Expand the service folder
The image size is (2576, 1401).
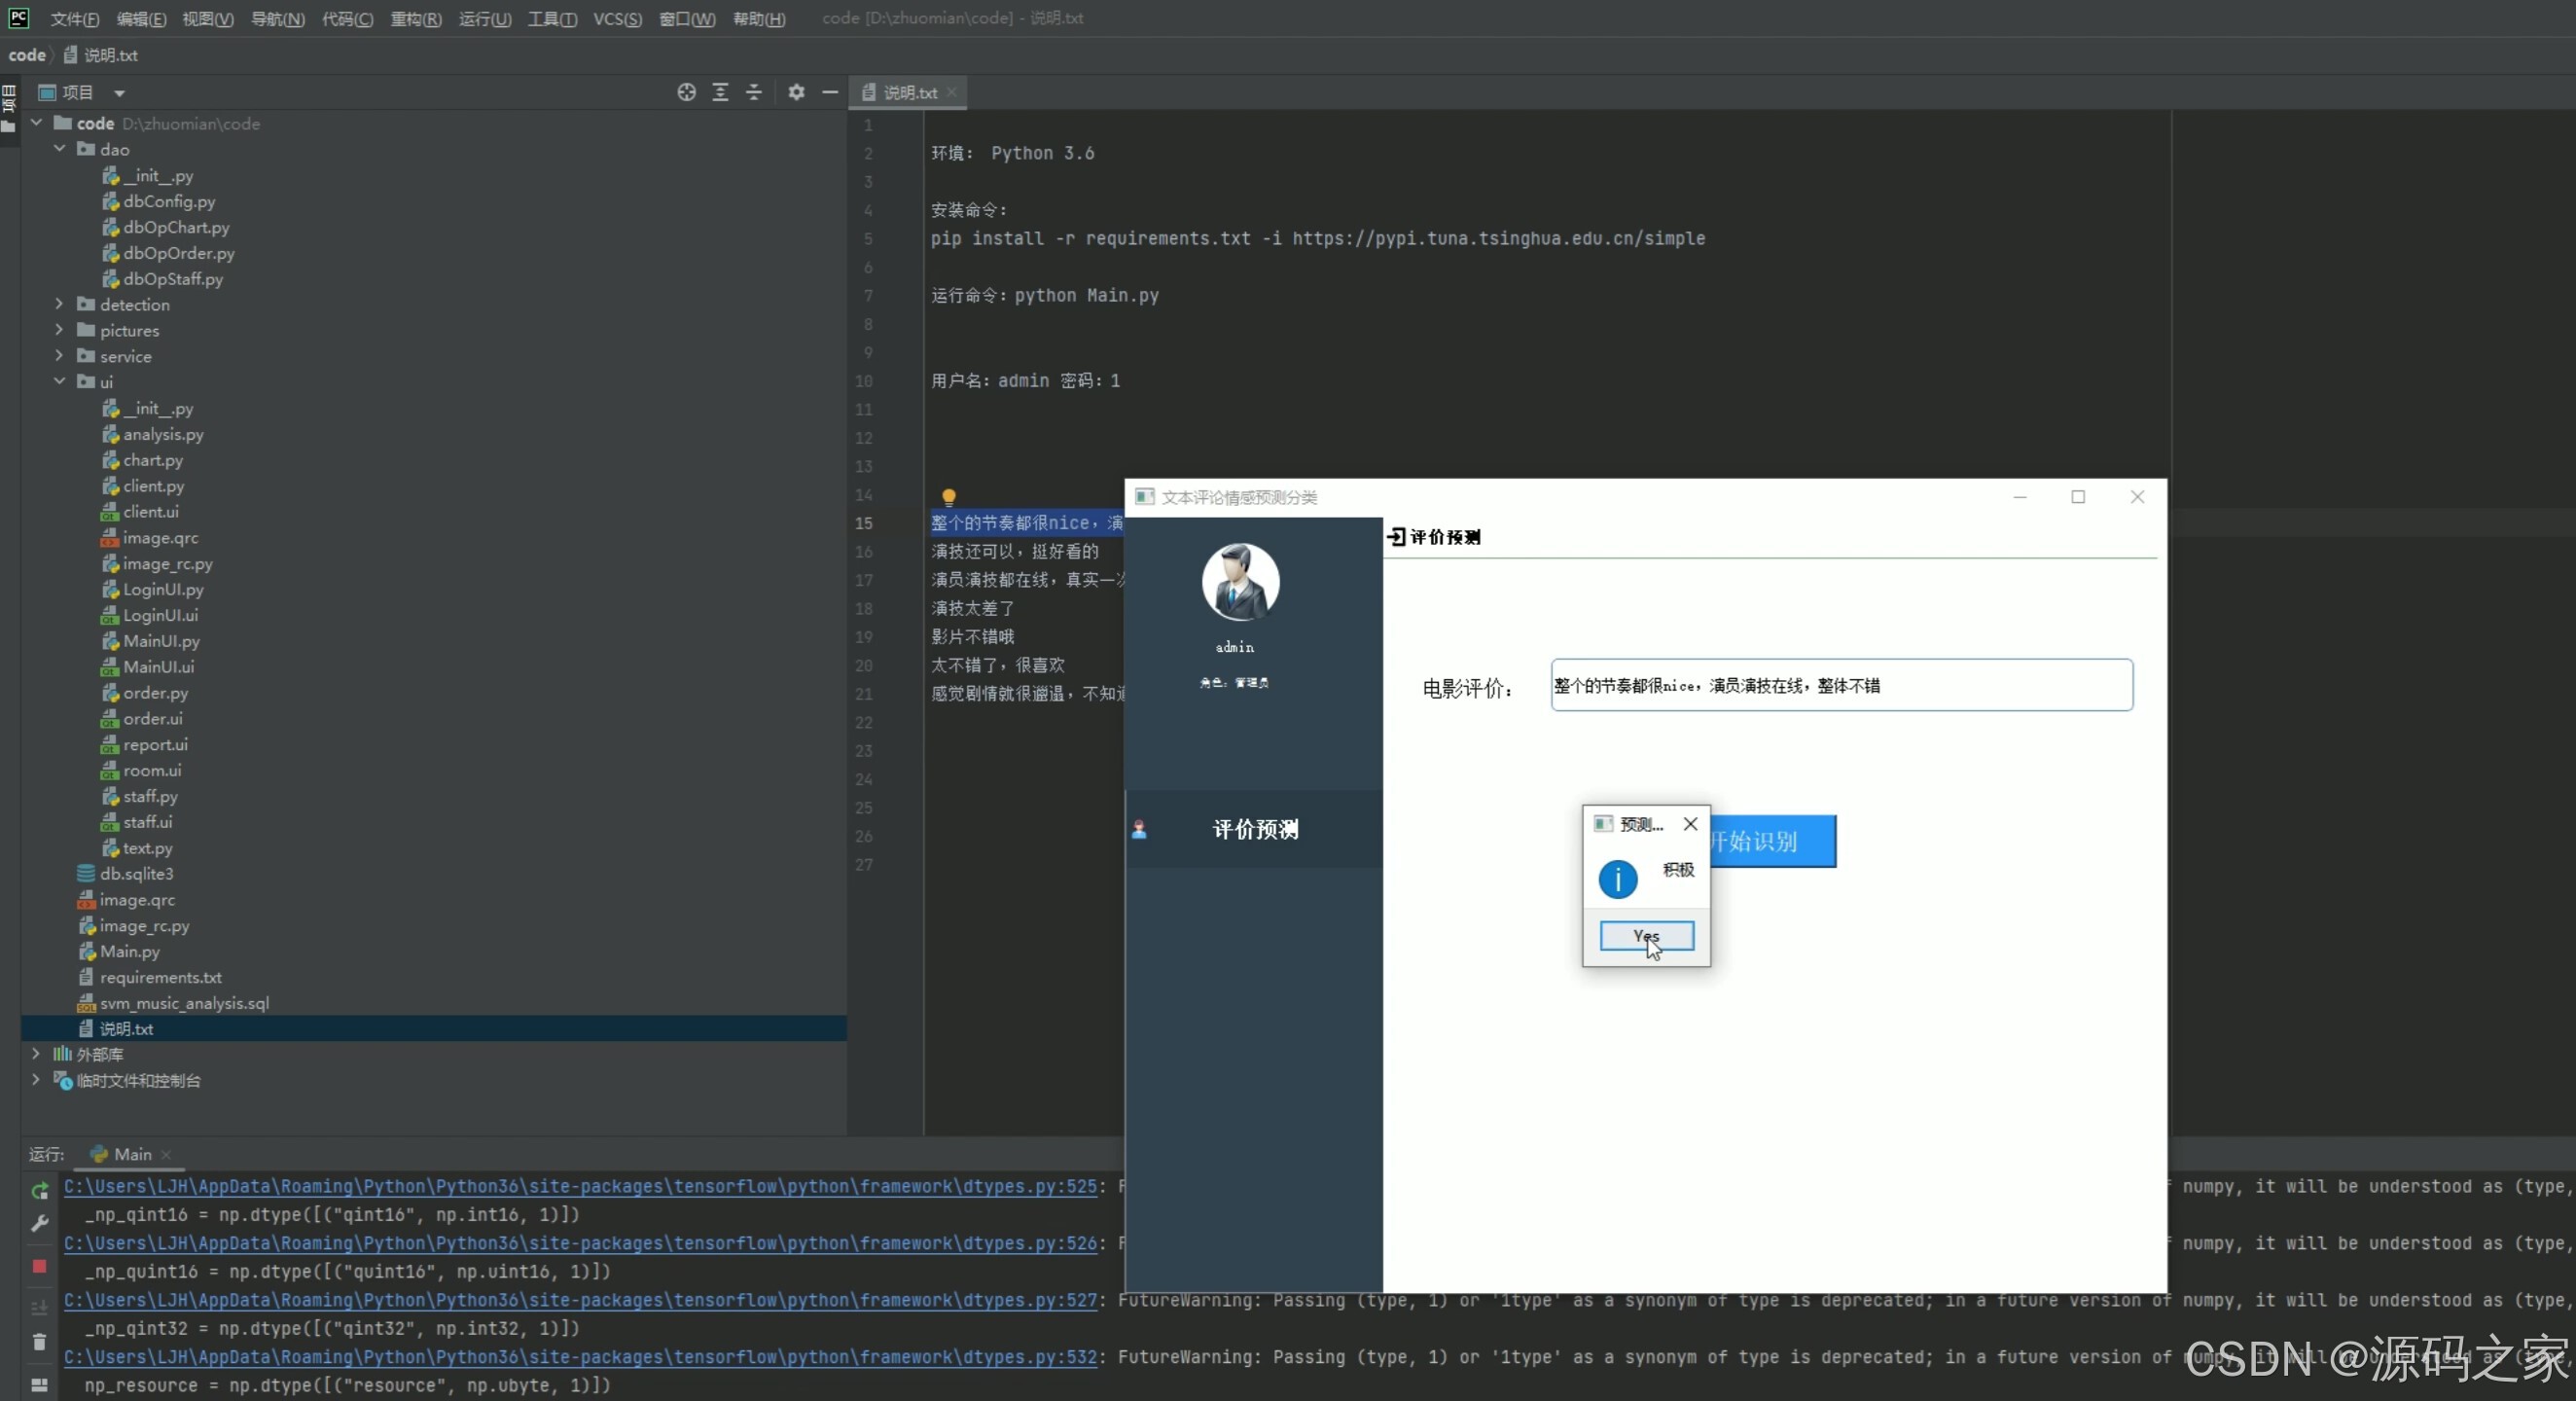(x=60, y=356)
